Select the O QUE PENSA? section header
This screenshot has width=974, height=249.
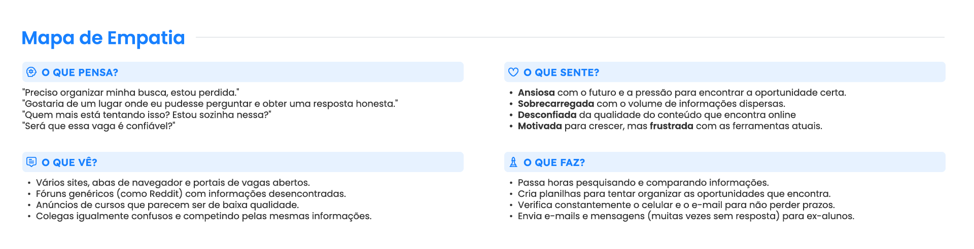tap(80, 72)
